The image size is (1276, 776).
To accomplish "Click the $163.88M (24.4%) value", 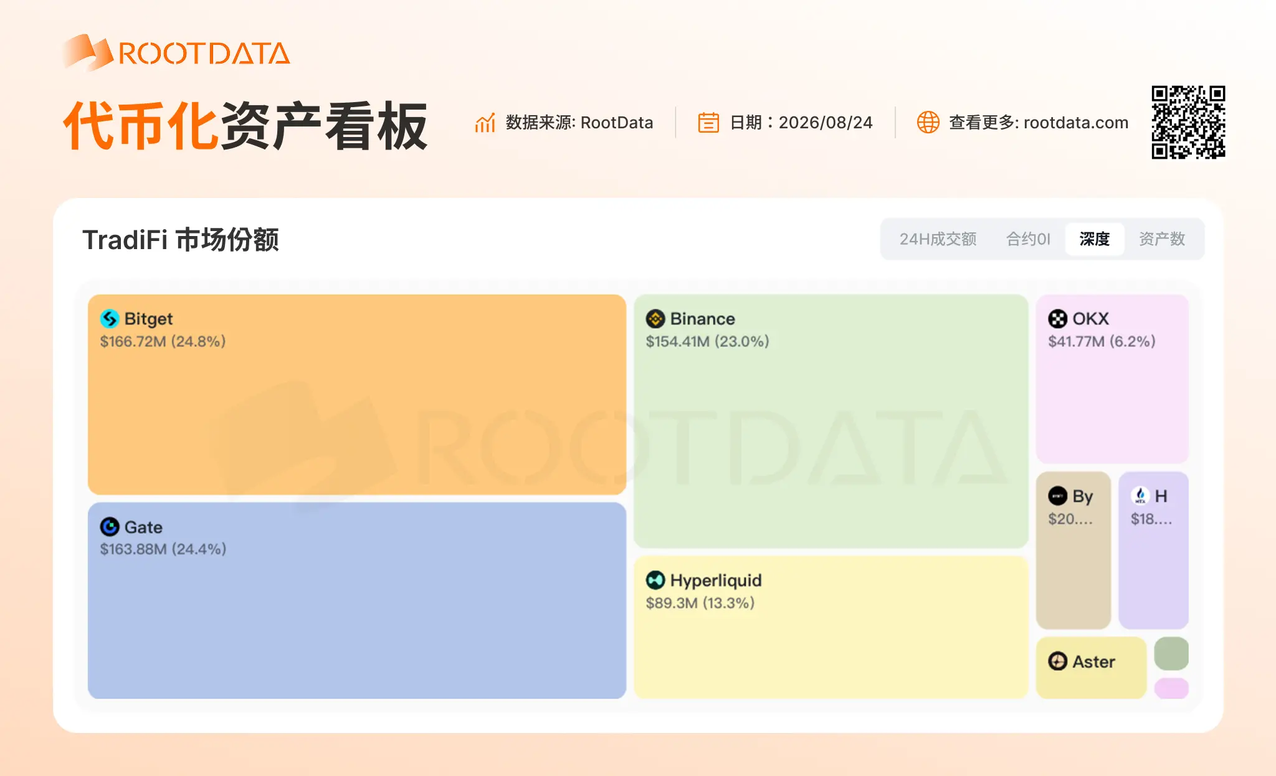I will point(163,549).
